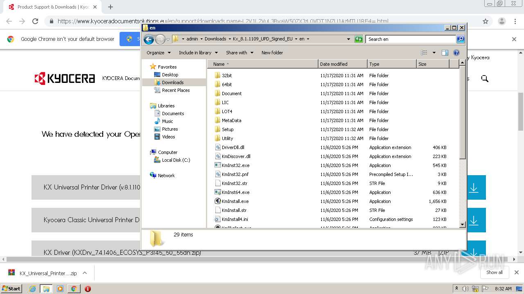The height and width of the screenshot is (294, 524).
Task: Click in the Search en field
Action: pos(411,39)
